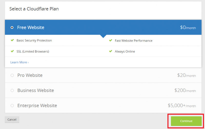Click the $20/month price
The image size is (205, 129).
pyautogui.click(x=187, y=75)
